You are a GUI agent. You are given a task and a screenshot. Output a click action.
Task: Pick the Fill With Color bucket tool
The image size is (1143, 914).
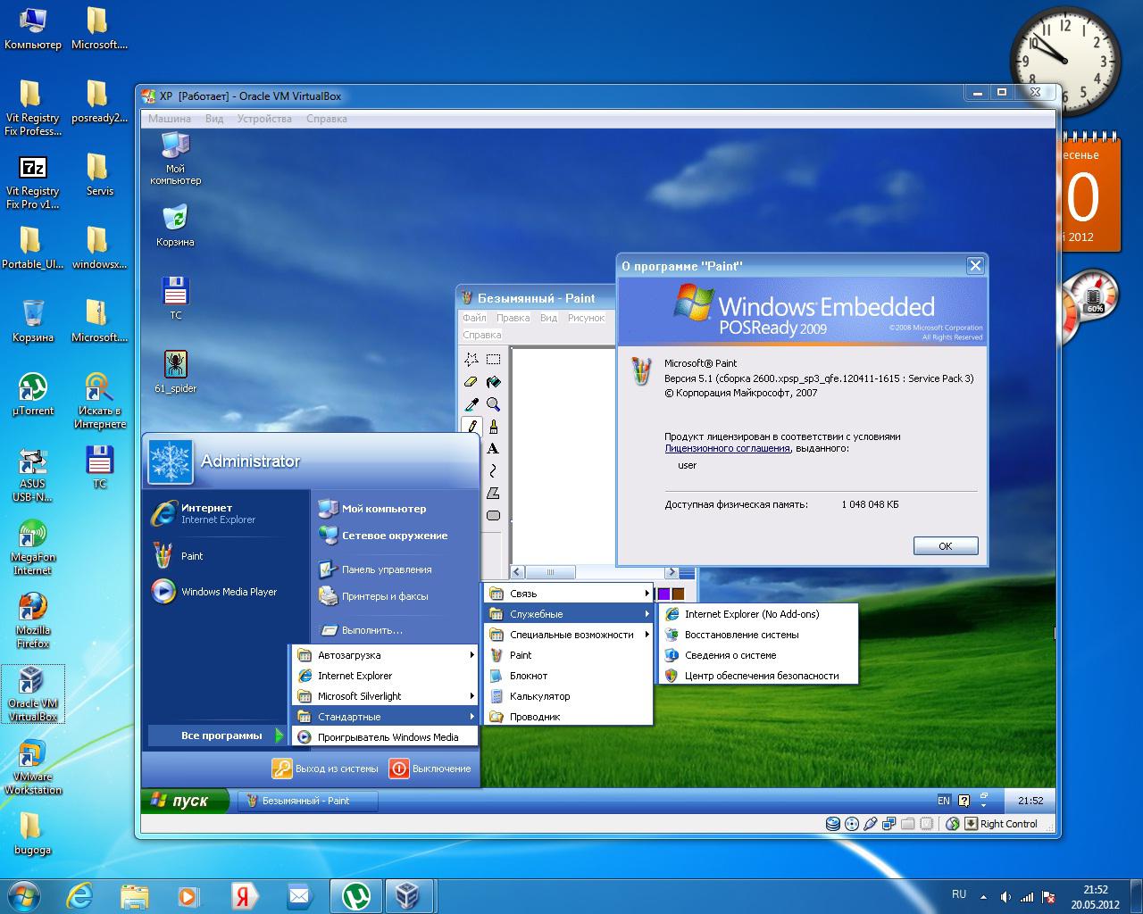(x=493, y=382)
